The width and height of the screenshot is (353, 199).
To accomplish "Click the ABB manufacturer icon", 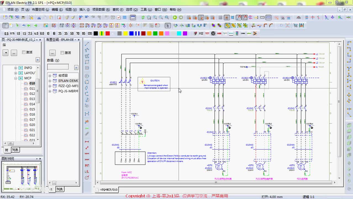I will pyautogui.click(x=219, y=33).
